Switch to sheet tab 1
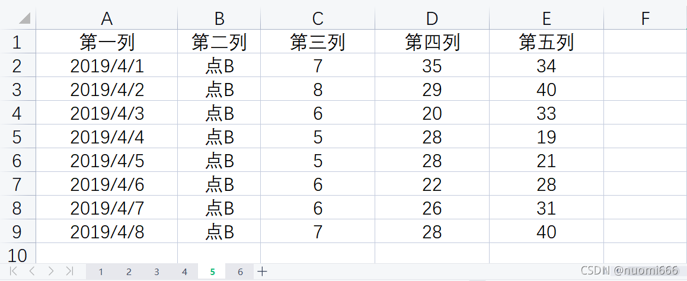 [x=101, y=272]
